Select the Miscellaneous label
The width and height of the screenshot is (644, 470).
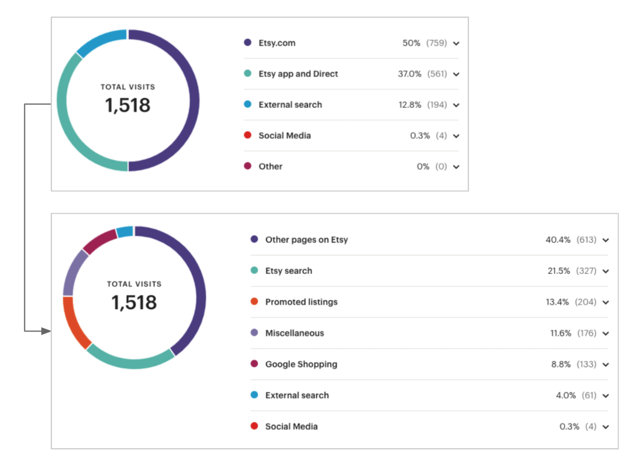[294, 333]
